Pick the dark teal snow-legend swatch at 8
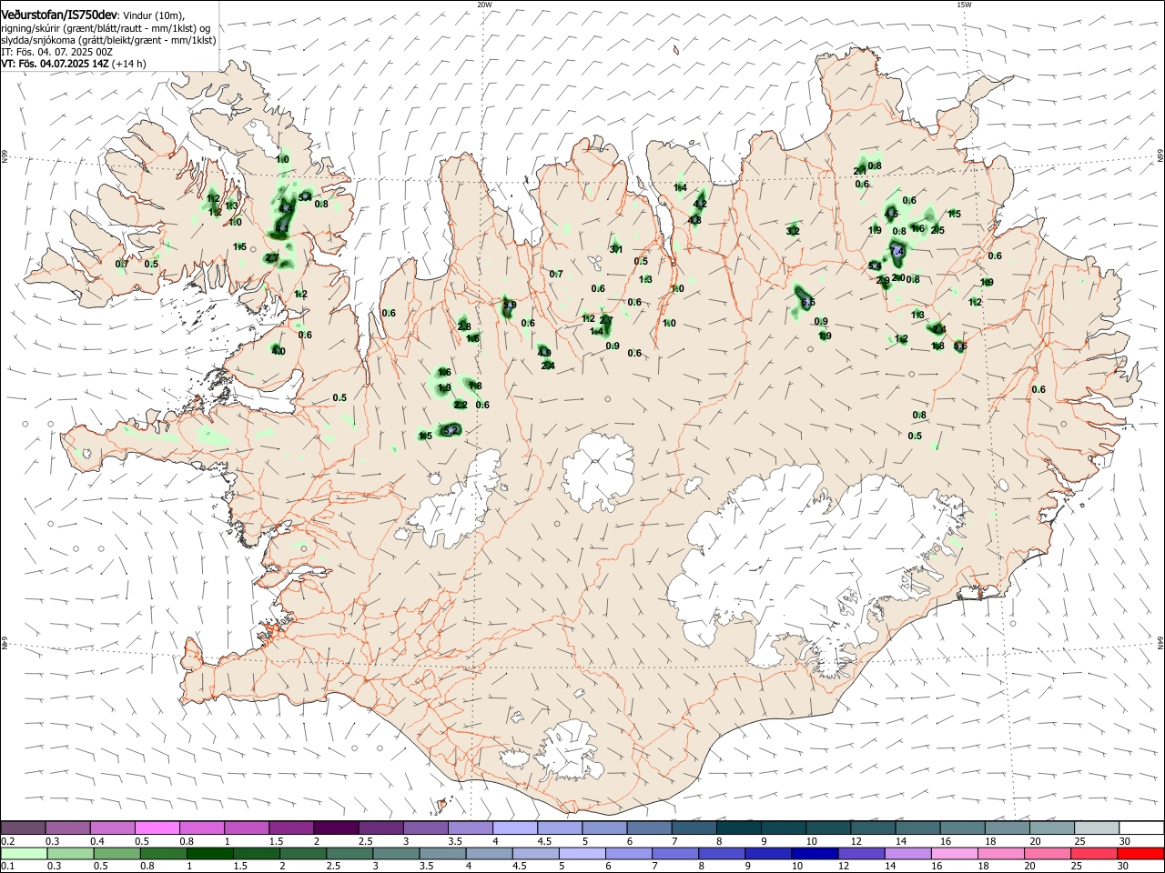Screen dimensions: 1165x873 (737, 828)
